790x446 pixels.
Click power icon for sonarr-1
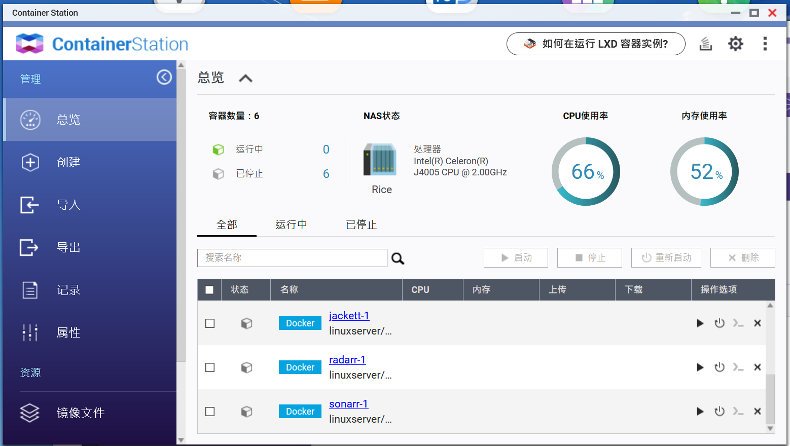pyautogui.click(x=720, y=411)
